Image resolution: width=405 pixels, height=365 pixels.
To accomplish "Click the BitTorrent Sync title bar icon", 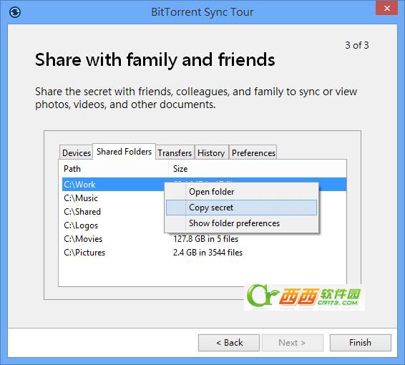I will pos(15,12).
